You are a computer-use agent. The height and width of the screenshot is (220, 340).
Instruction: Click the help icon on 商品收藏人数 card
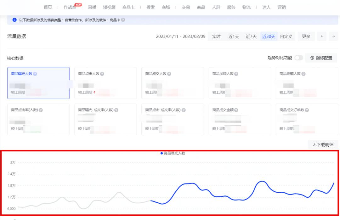303,73
